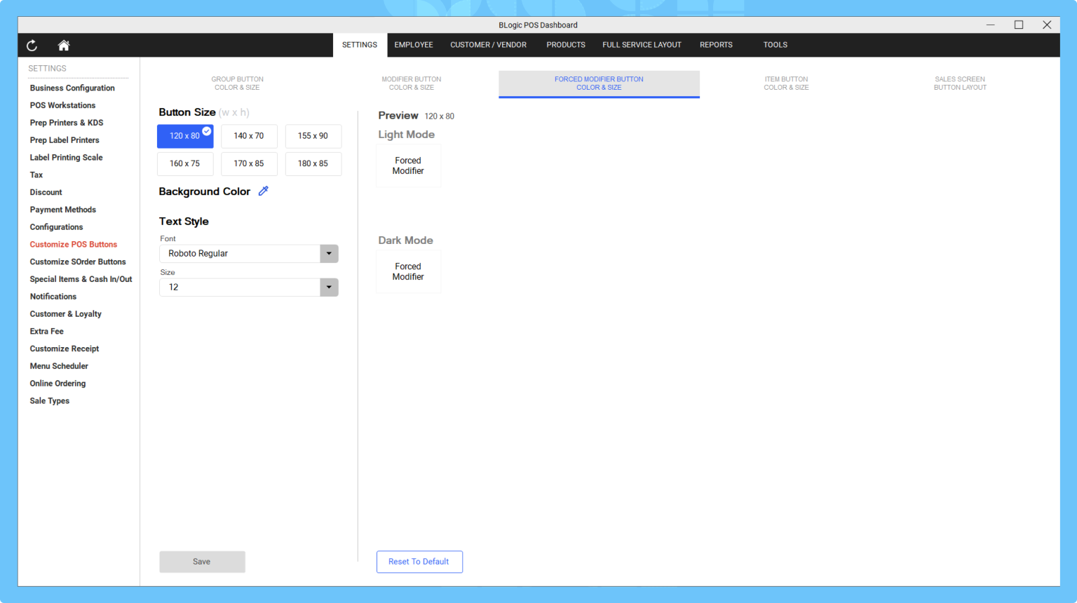The height and width of the screenshot is (603, 1077).
Task: Select Customize POS Buttons in sidebar
Action: 74,245
